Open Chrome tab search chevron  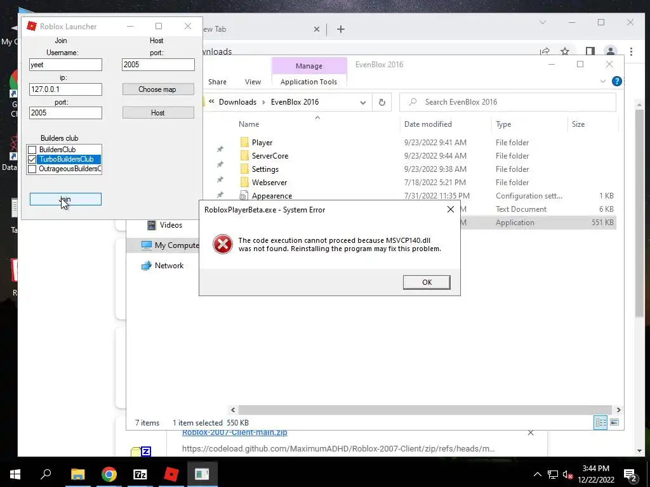tap(543, 22)
